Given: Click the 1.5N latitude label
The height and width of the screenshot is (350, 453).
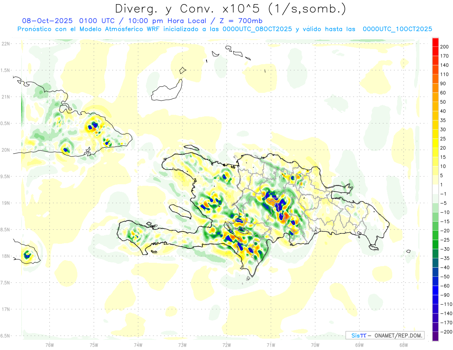Looking at the screenshot, I should [5, 70].
